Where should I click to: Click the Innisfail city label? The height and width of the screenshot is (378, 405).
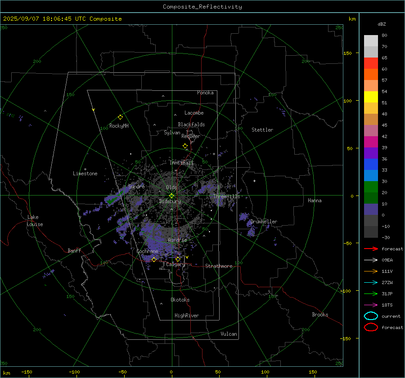[x=181, y=163]
